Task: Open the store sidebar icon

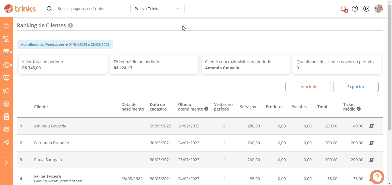Action: coord(6,52)
